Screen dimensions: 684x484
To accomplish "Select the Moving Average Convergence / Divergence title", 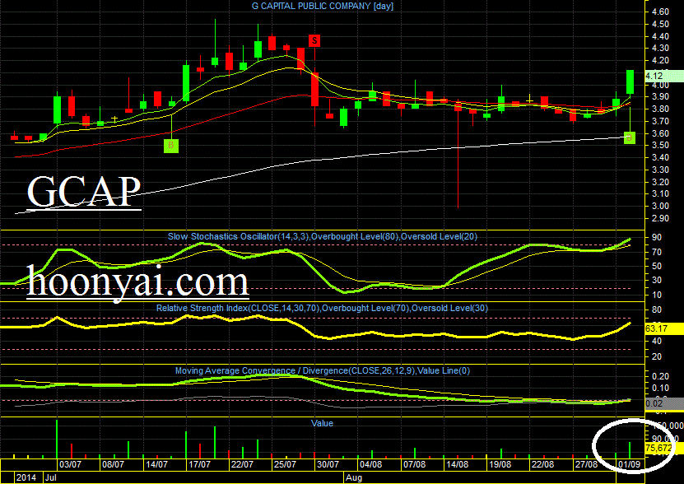I will click(323, 370).
